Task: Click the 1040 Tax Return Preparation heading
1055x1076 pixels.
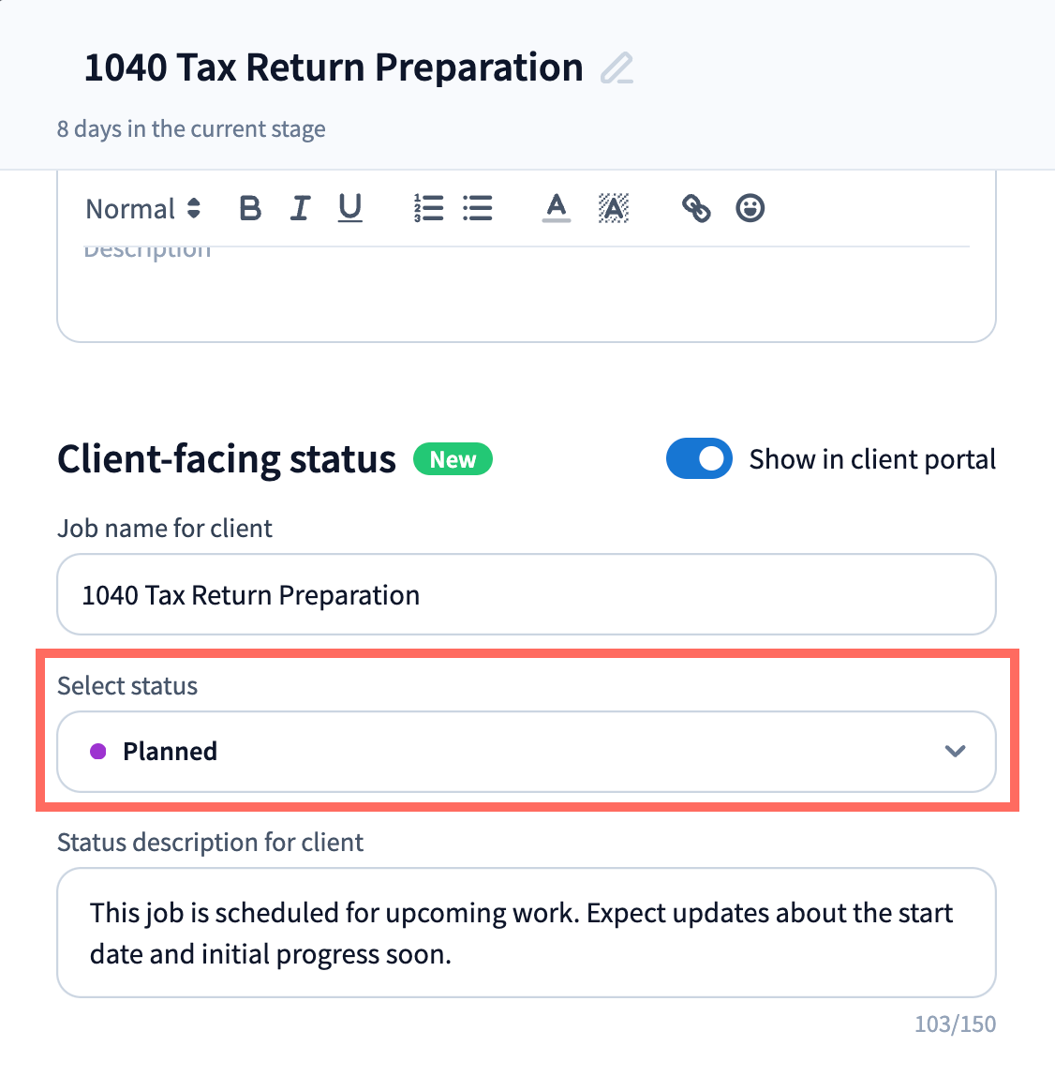Action: [334, 68]
